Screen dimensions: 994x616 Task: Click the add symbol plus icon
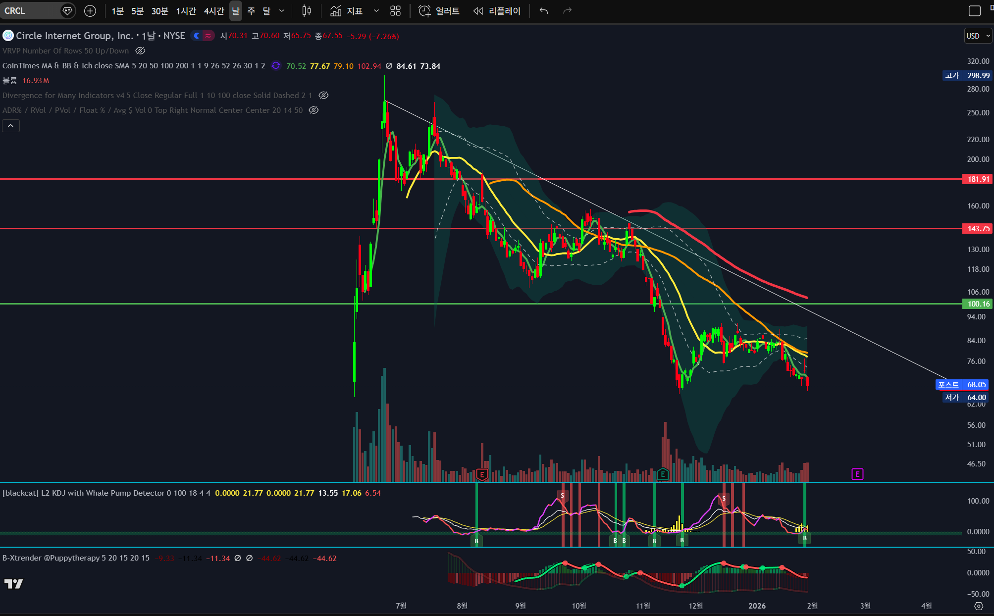coord(90,11)
